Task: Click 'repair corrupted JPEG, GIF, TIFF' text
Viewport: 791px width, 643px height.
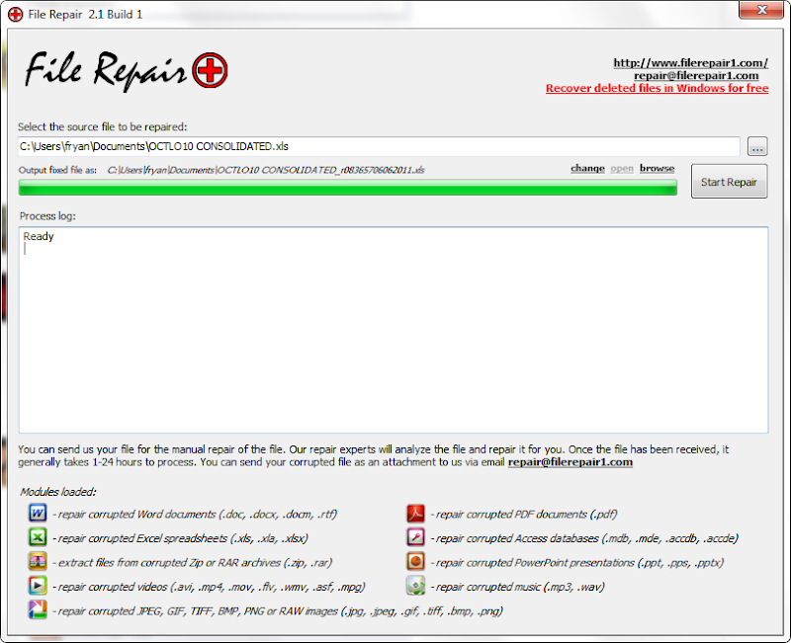Action: [x=278, y=610]
